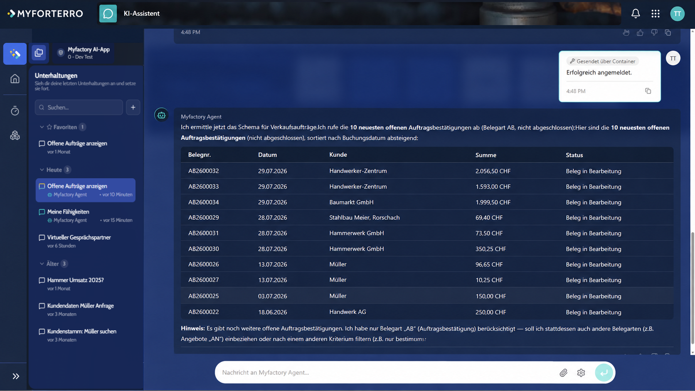Click the Summe column header
Image resolution: width=695 pixels, height=391 pixels.
[486, 155]
